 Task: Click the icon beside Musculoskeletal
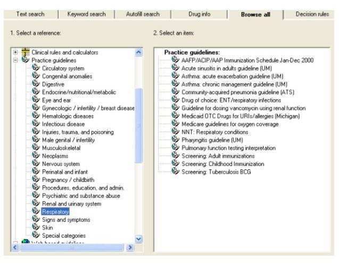[36, 148]
